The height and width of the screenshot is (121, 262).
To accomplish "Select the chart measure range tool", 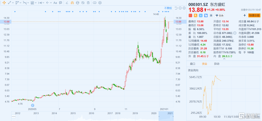I will pos(32,3).
